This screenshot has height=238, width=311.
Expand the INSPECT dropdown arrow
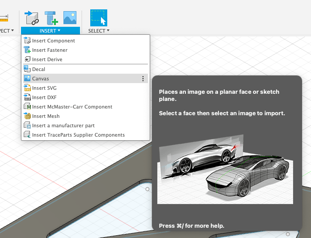tap(7, 31)
